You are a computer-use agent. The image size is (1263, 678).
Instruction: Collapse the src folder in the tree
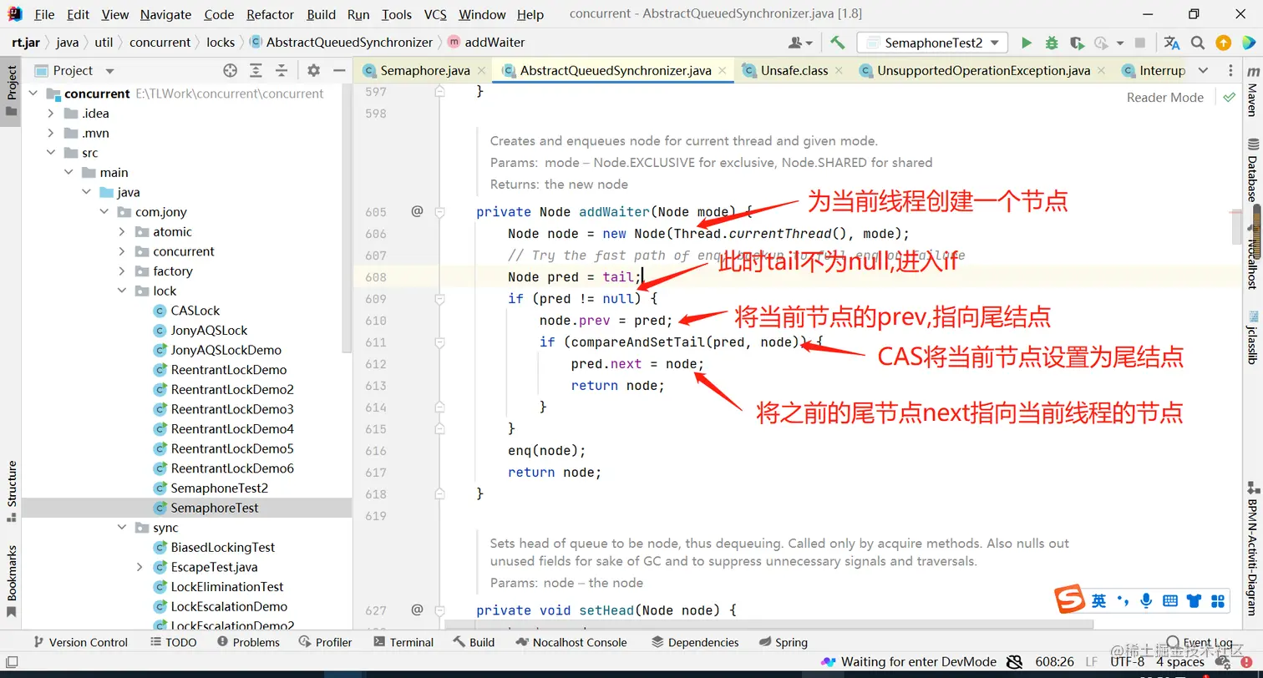tap(51, 153)
